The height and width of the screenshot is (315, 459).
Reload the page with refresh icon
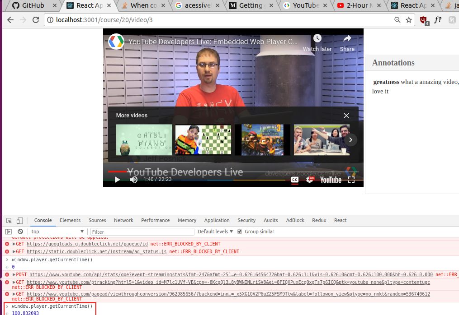[x=36, y=20]
